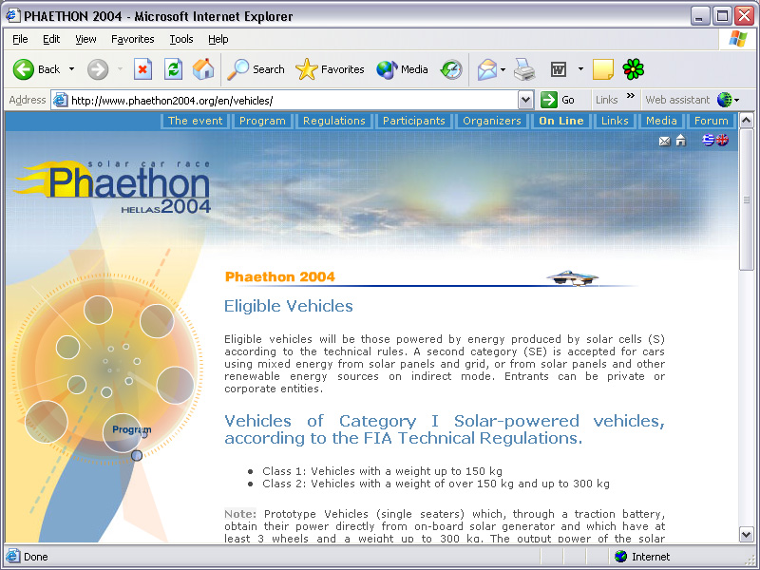
Task: Open the Organizers navigation tab
Action: tap(492, 121)
